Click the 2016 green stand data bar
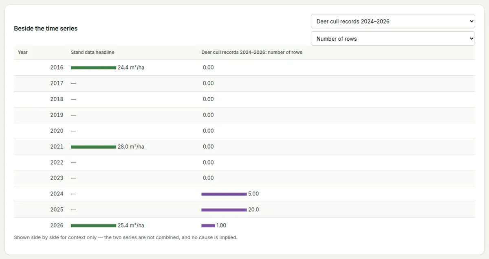 click(93, 68)
